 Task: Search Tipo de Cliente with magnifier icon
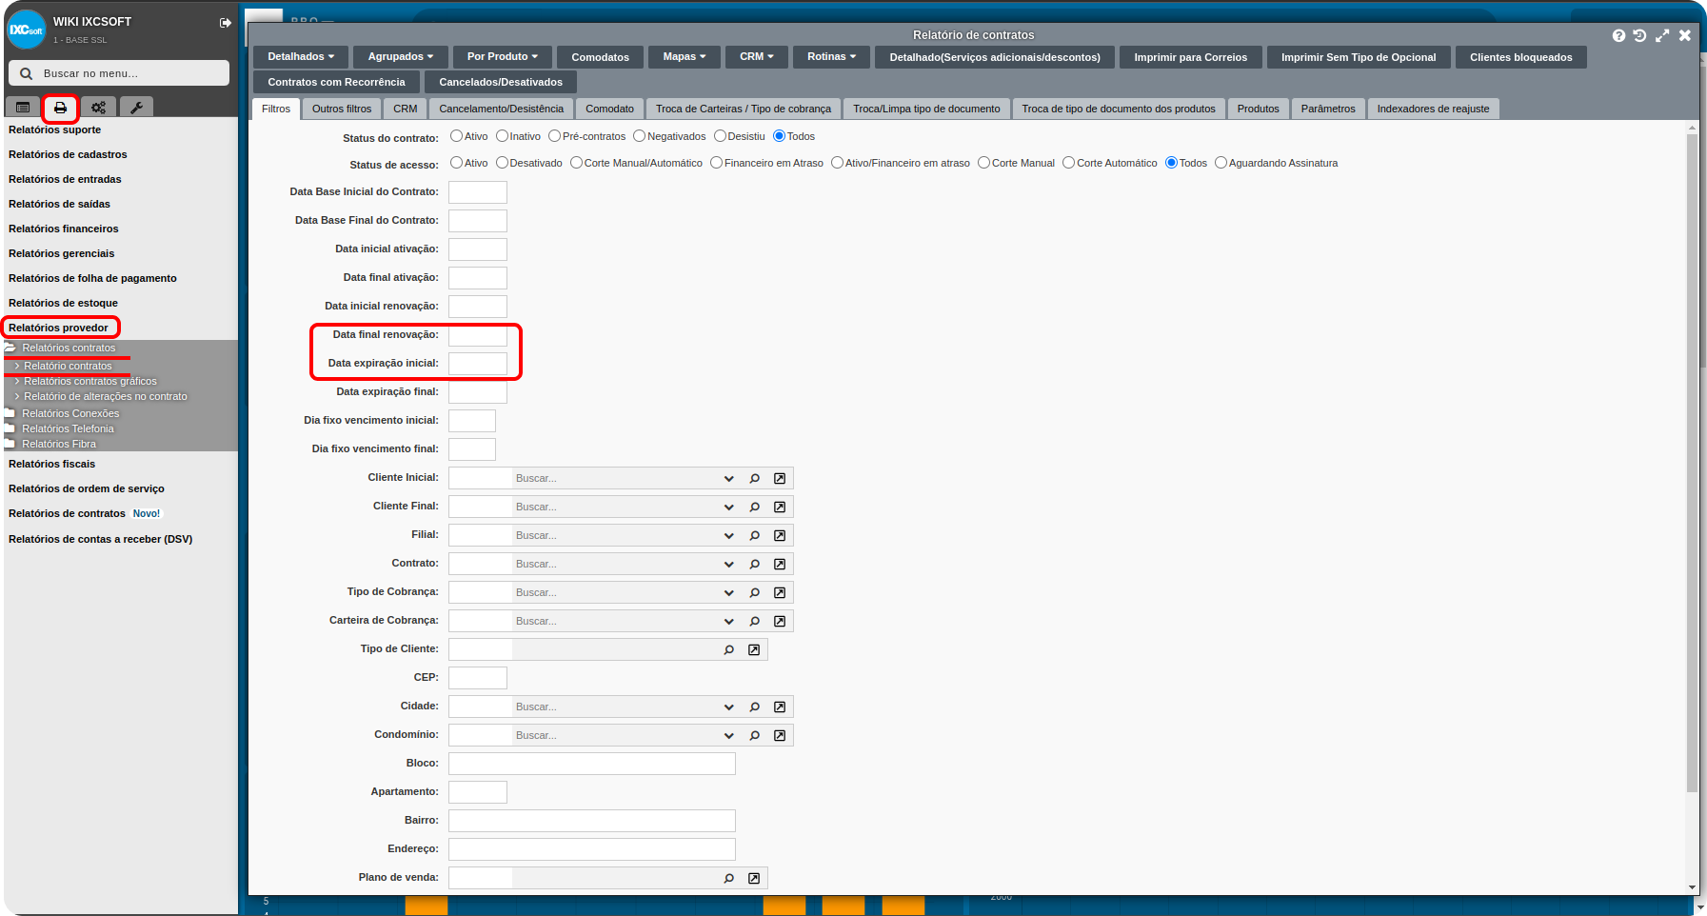[728, 649]
